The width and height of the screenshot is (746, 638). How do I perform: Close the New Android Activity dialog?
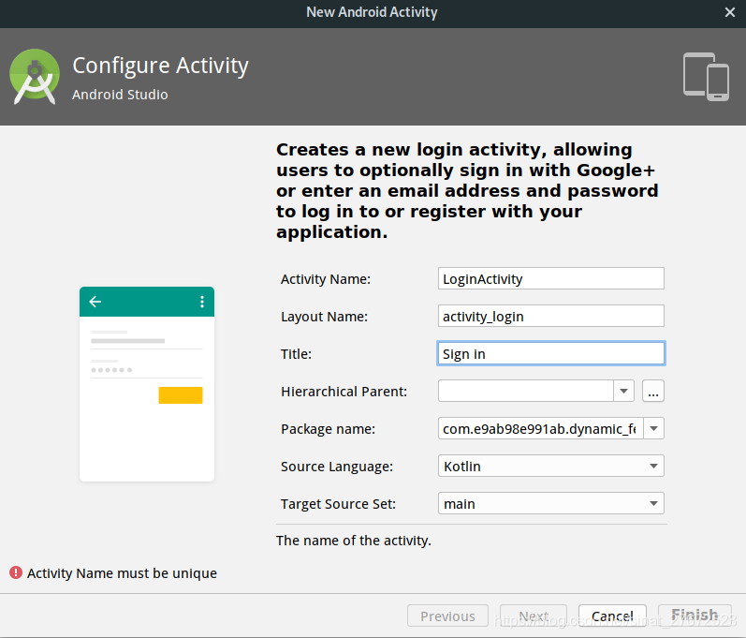pyautogui.click(x=730, y=12)
